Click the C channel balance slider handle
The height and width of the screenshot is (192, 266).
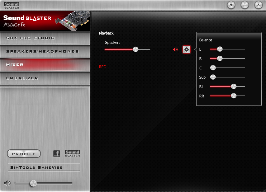(213, 68)
